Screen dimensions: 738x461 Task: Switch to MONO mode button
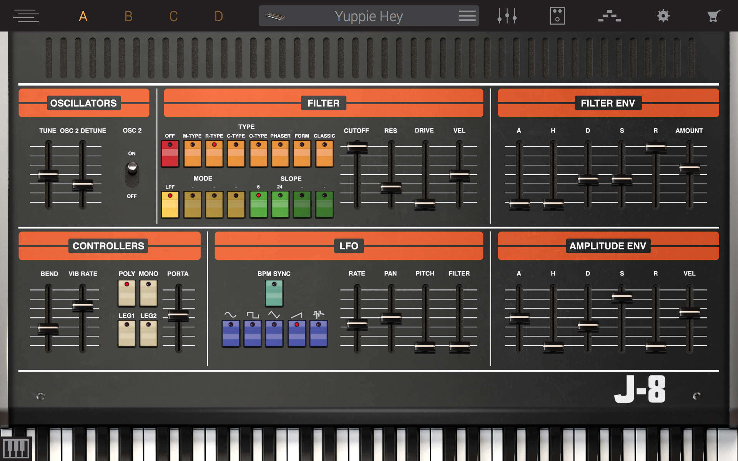[148, 293]
